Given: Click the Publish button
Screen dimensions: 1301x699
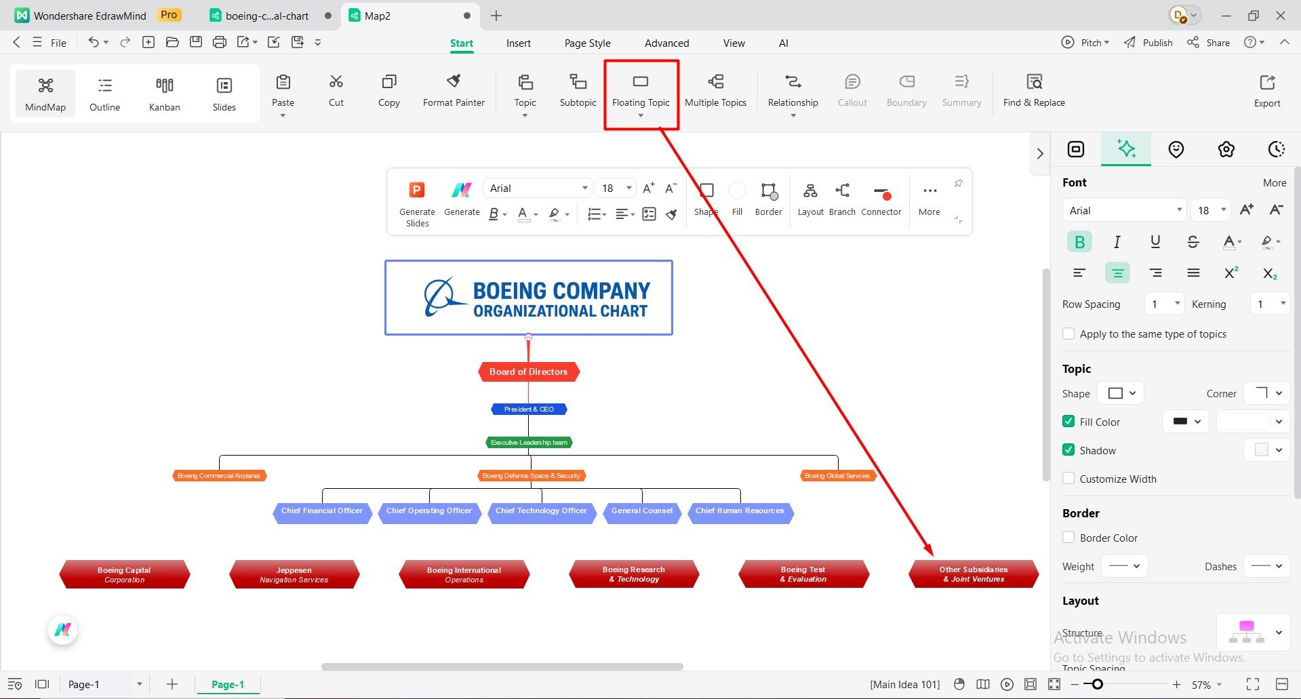Looking at the screenshot, I should coord(1148,42).
